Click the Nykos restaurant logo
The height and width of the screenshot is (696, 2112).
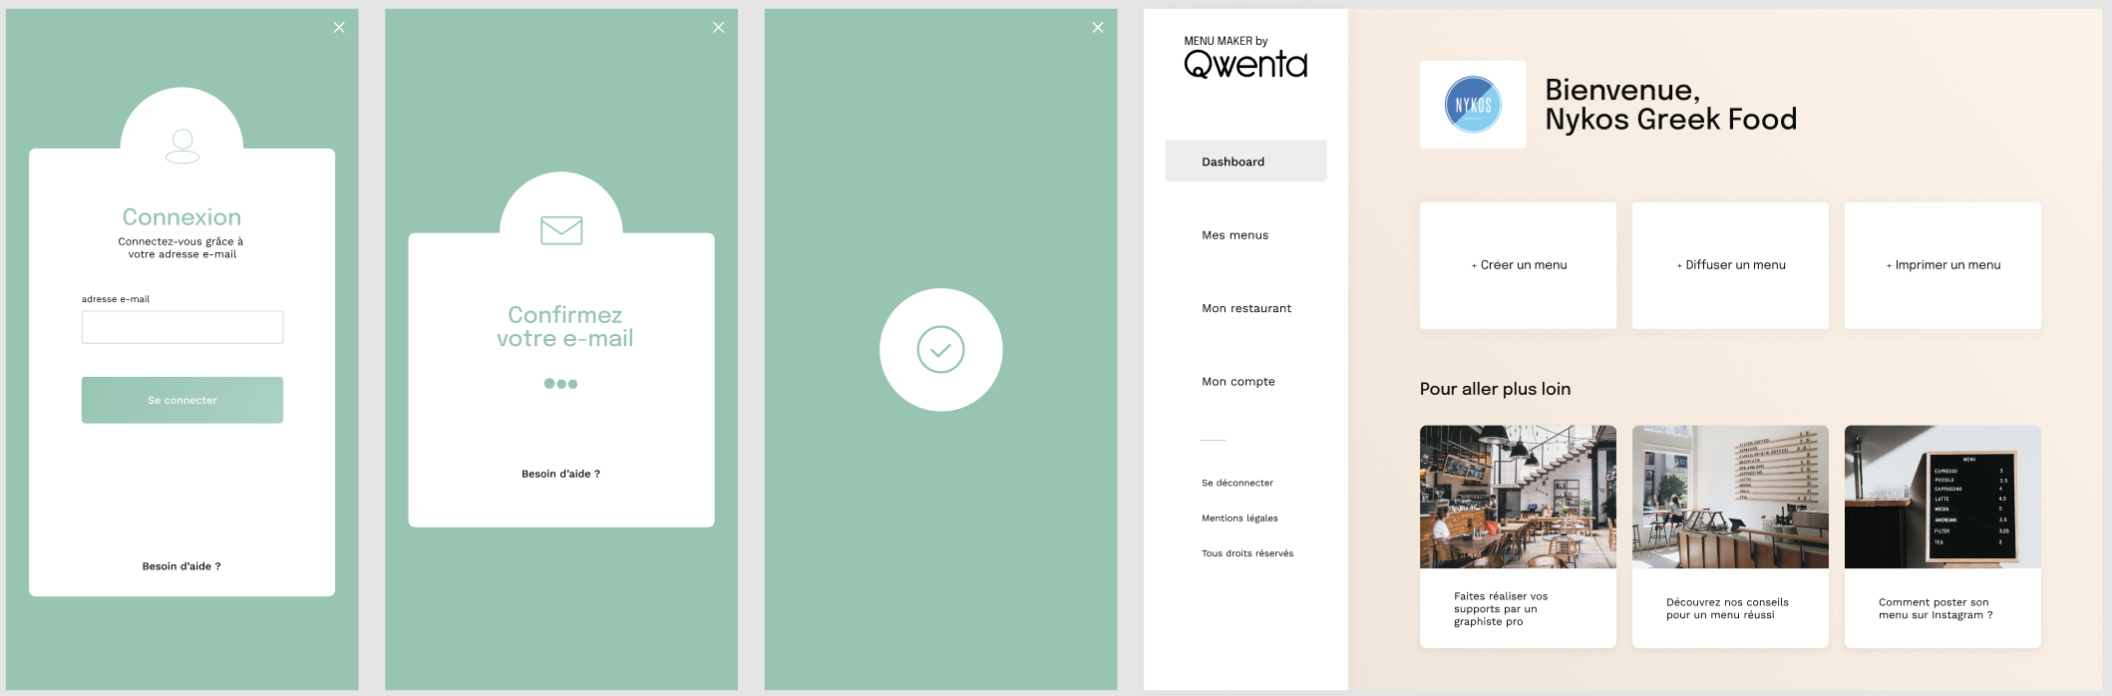coord(1473,105)
